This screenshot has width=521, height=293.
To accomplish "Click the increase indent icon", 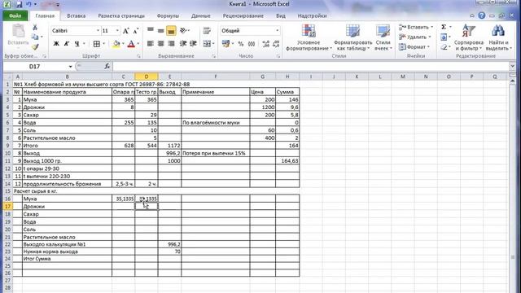I will [x=193, y=43].
